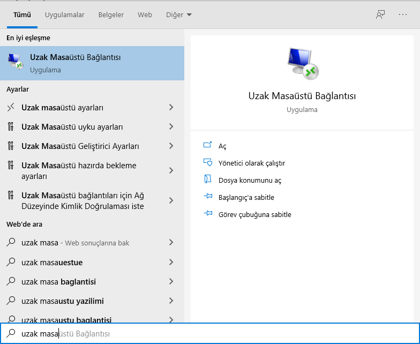Image resolution: width=420 pixels, height=344 pixels.
Task: Click the feedback icon in the search header
Action: [x=380, y=15]
